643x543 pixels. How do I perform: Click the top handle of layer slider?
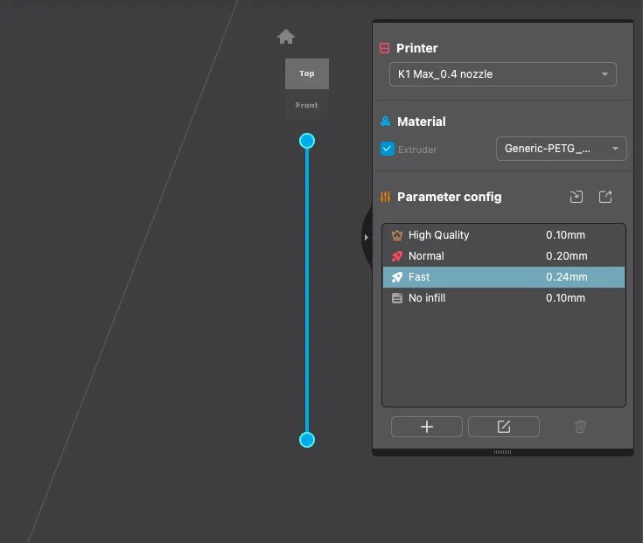coord(307,141)
